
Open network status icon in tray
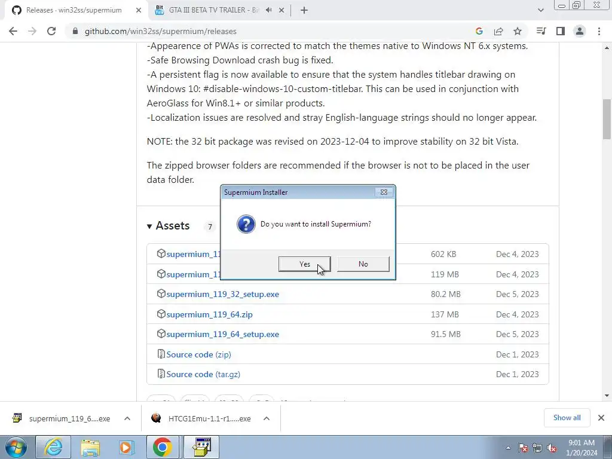(x=537, y=448)
